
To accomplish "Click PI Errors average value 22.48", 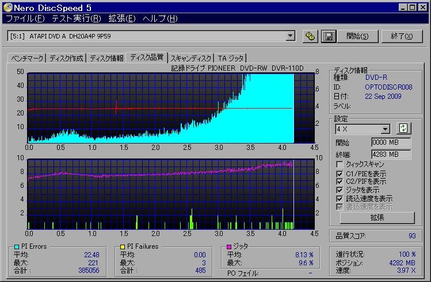I will pyautogui.click(x=92, y=255).
